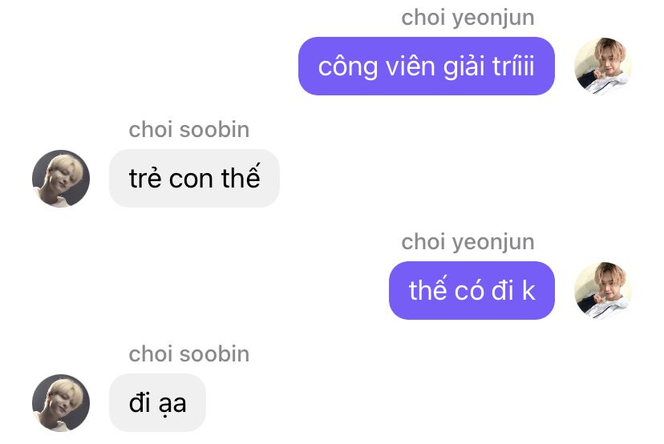Click the word "con" in the gray bubble
Viewport: 664px width, 444px height.
point(191,180)
